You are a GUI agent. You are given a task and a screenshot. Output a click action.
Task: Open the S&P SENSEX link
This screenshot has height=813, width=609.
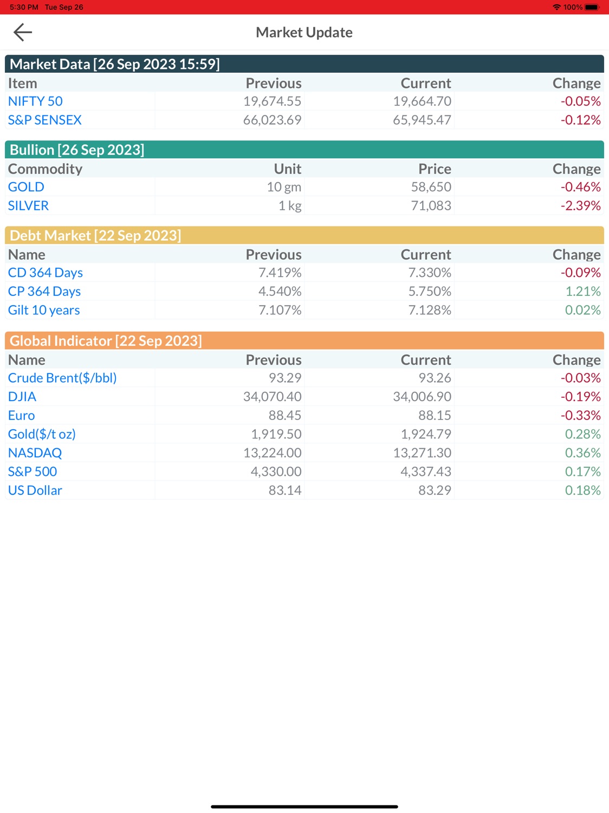coord(44,120)
